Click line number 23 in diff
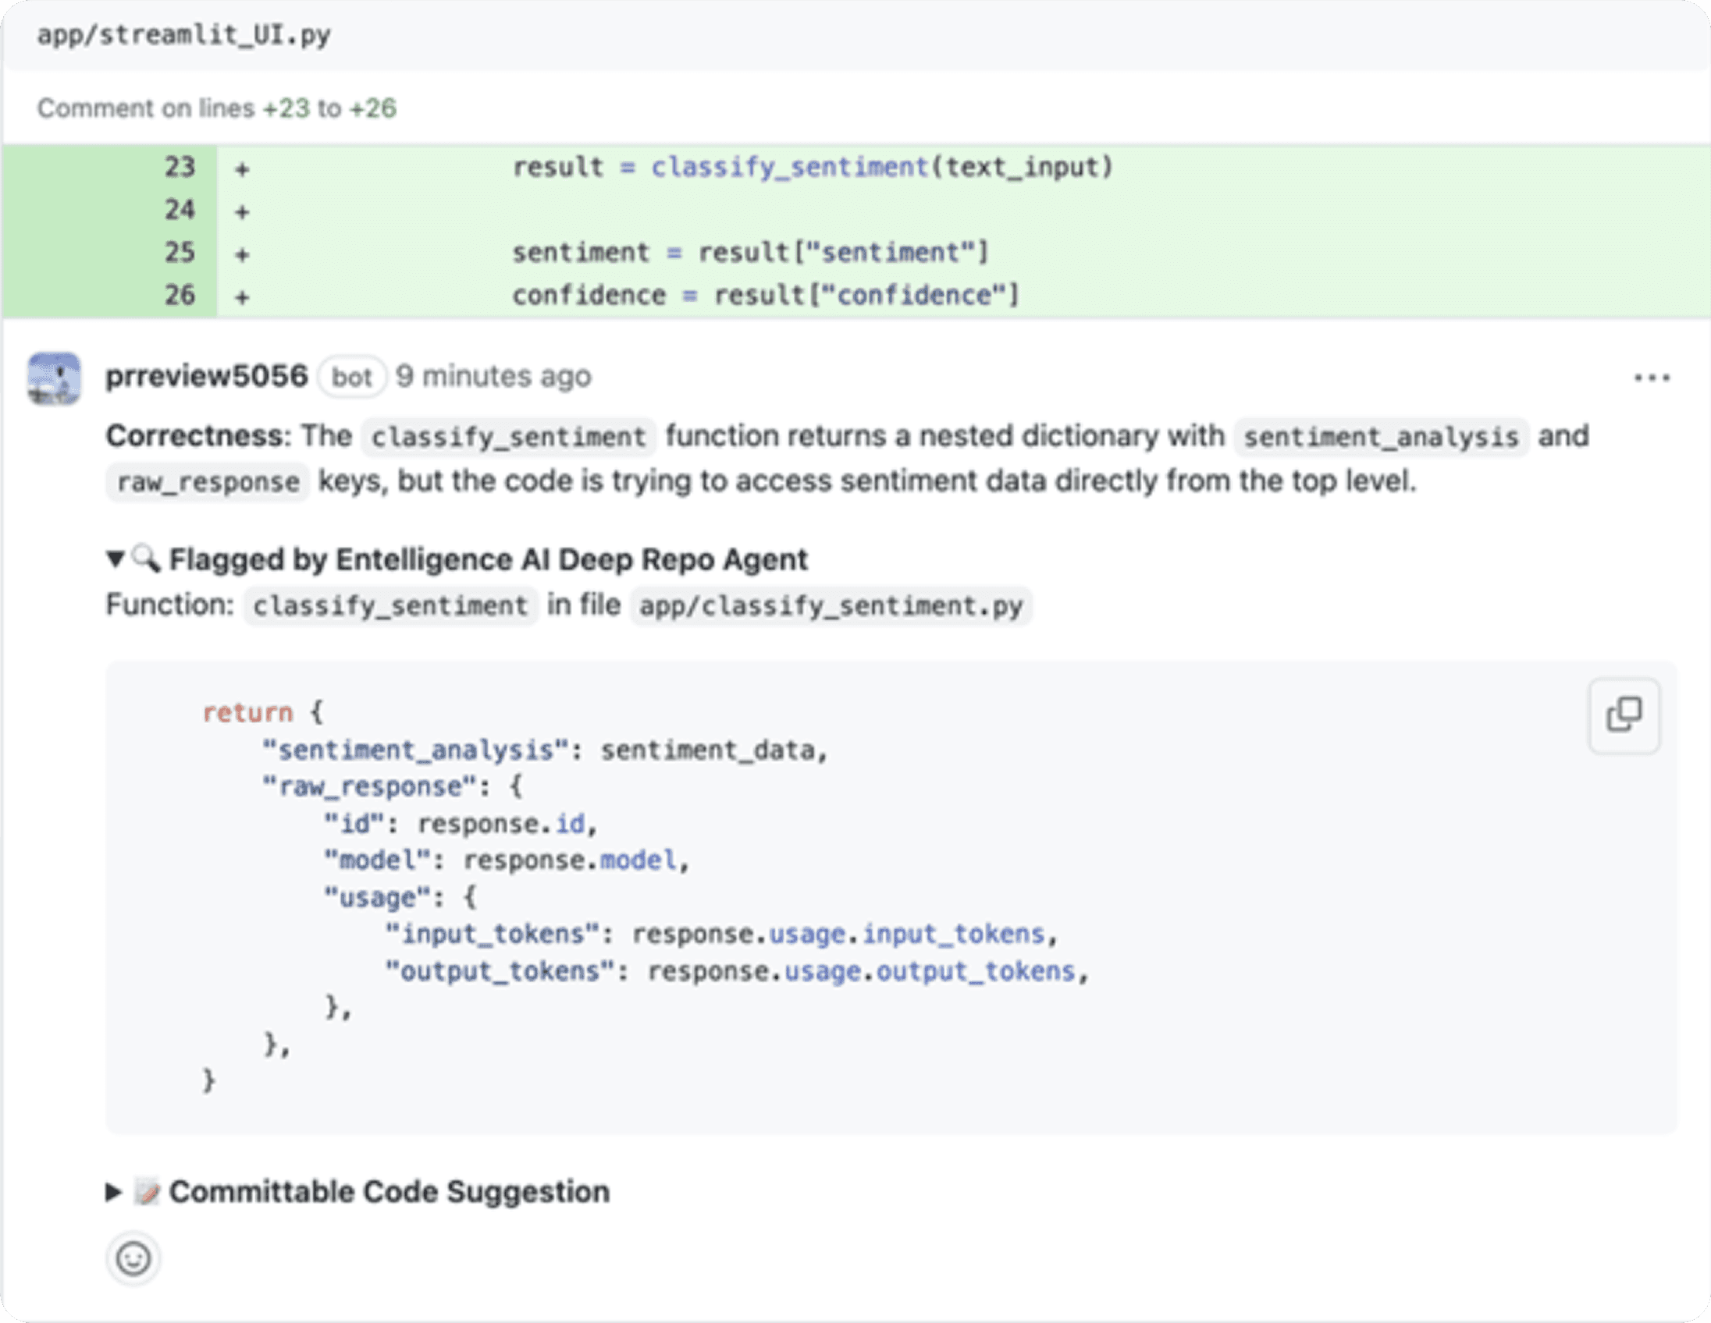Screen dimensions: 1711x1323 180,167
